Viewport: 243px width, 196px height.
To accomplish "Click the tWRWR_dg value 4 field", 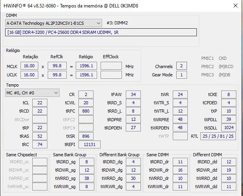I will coord(133,187).
